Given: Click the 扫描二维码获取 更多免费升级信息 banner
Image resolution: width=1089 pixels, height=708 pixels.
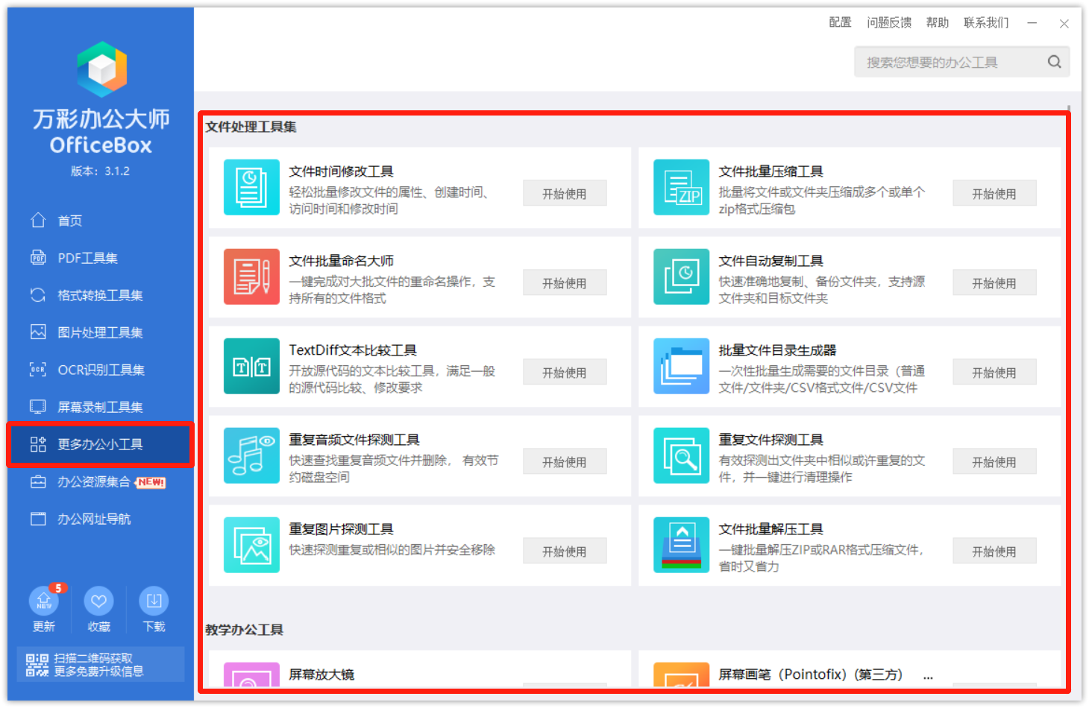Looking at the screenshot, I should 101,665.
